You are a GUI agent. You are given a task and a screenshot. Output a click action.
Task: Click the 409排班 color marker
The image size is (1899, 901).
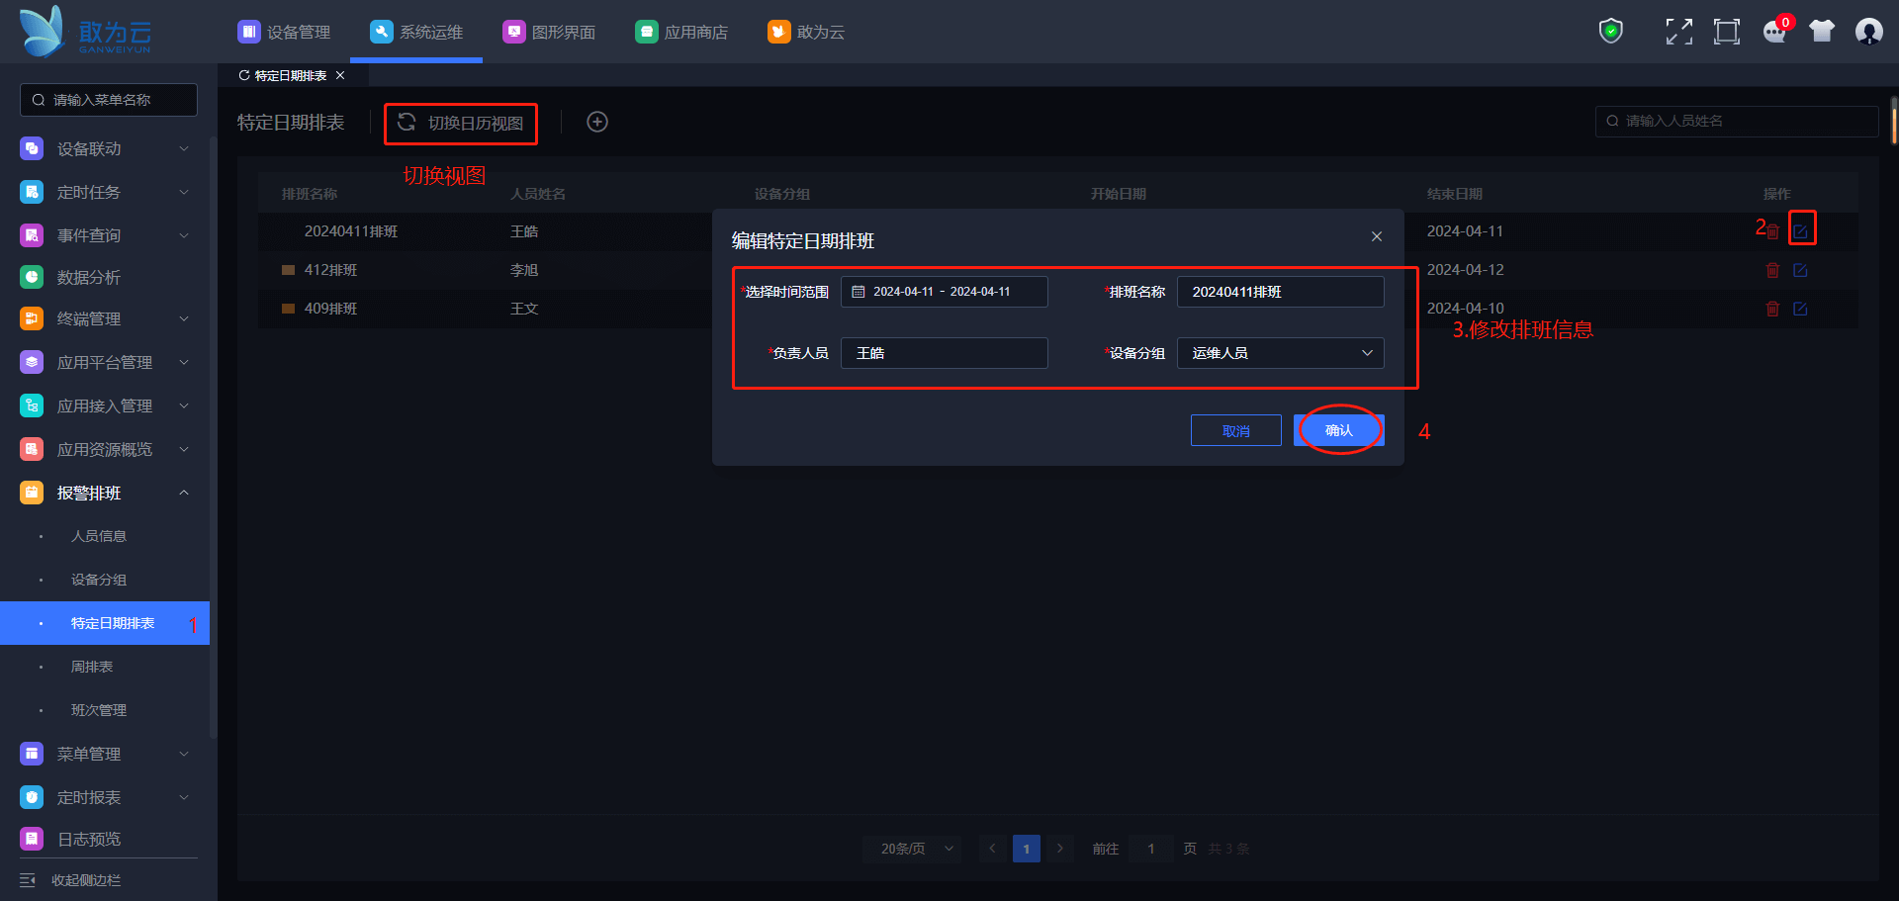[x=288, y=309]
